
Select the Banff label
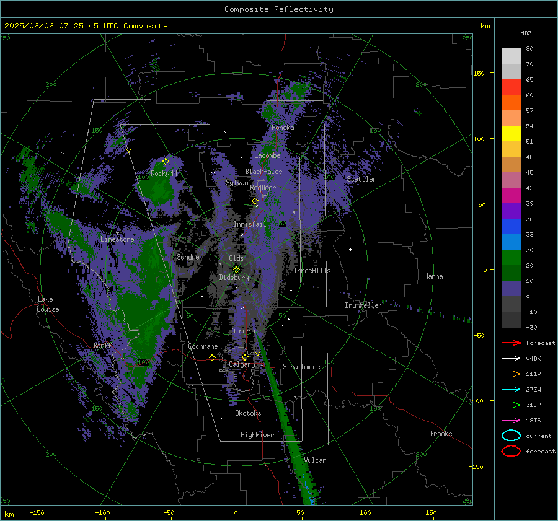click(x=102, y=345)
